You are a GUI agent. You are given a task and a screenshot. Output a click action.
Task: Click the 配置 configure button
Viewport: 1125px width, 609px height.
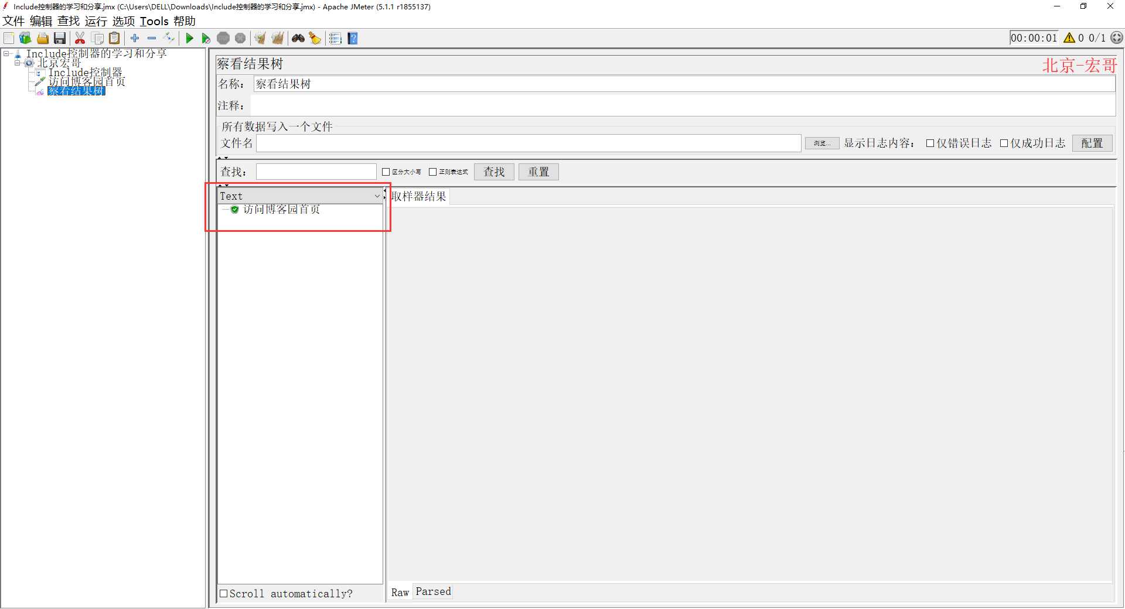pos(1092,143)
